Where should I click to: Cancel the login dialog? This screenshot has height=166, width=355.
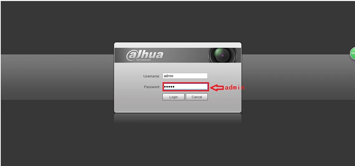[x=197, y=97]
